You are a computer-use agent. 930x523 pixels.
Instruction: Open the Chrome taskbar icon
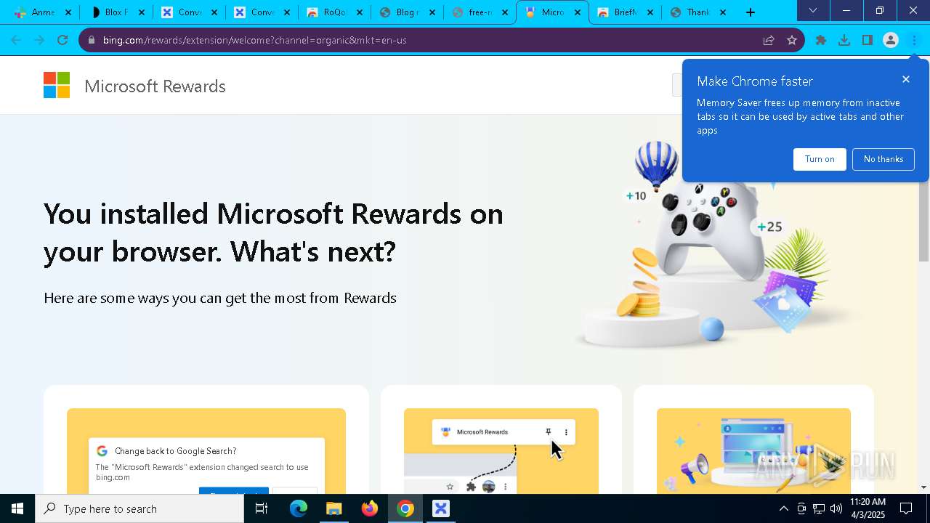tap(405, 508)
